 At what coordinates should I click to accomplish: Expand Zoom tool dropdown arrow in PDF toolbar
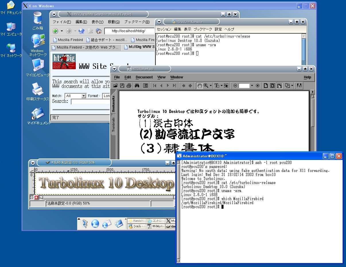[x=211, y=86]
